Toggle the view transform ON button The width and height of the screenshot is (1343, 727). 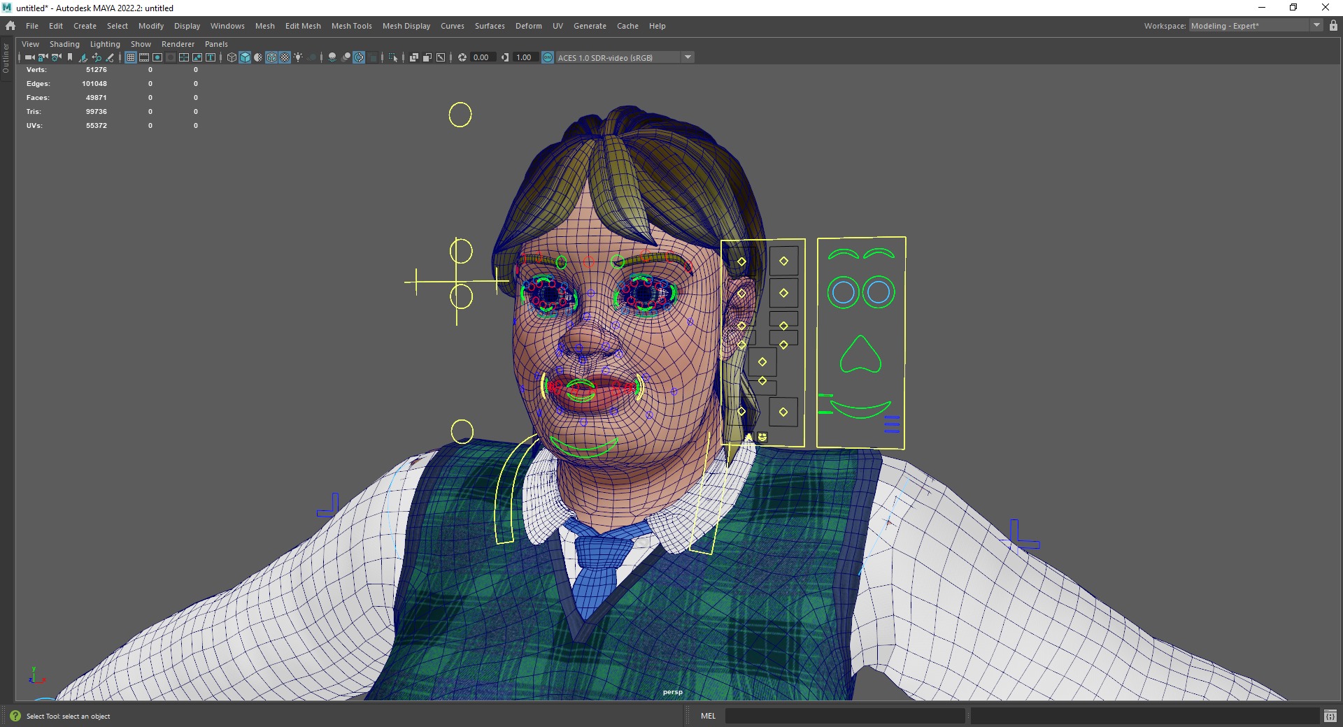tap(548, 57)
